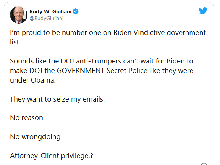Click the partially visible info icon at card bottom
This screenshot has width=220, height=165.
tap(204, 164)
